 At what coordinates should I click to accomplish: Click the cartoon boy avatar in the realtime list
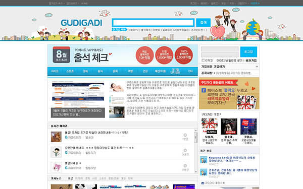56,152
